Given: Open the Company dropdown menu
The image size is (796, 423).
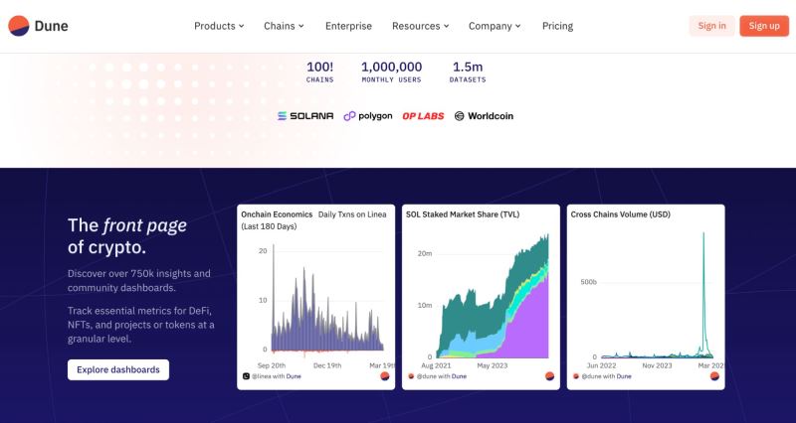Looking at the screenshot, I should [495, 26].
